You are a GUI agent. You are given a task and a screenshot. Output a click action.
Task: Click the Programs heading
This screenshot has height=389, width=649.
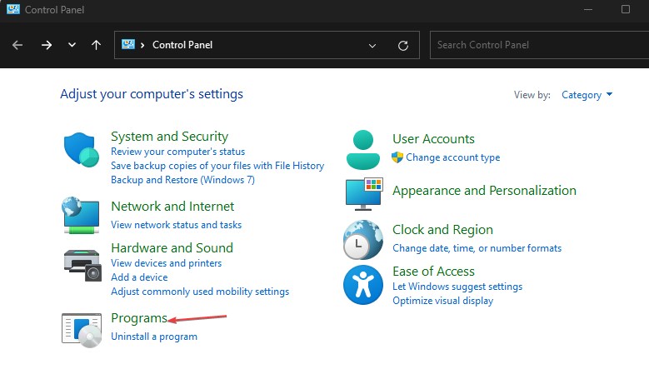pyautogui.click(x=138, y=318)
